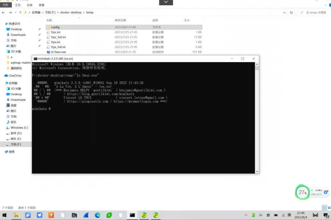The image size is (331, 220).
Task: Open File Explorer from the taskbar
Action: pos(16,215)
